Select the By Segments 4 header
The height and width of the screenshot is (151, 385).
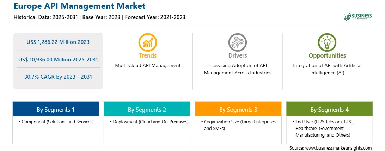(329, 109)
